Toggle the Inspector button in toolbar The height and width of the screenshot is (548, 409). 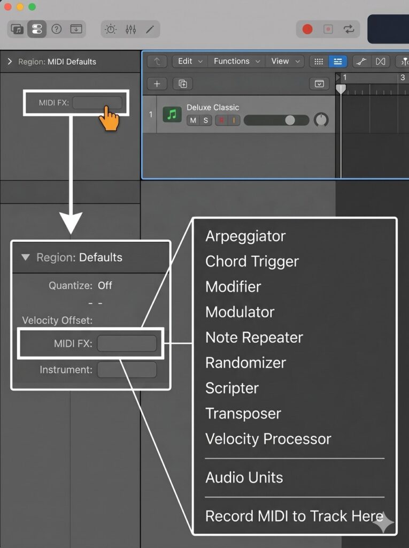tap(37, 29)
